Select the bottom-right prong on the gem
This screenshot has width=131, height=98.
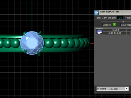pos(39,54)
